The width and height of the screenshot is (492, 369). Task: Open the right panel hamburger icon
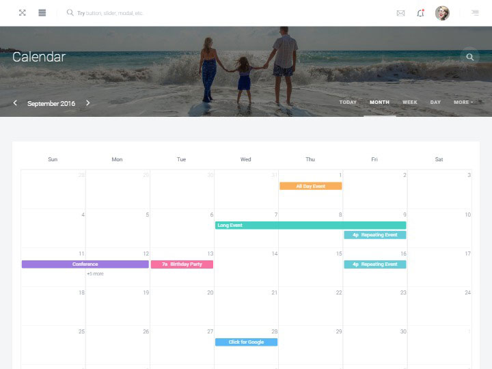click(475, 13)
